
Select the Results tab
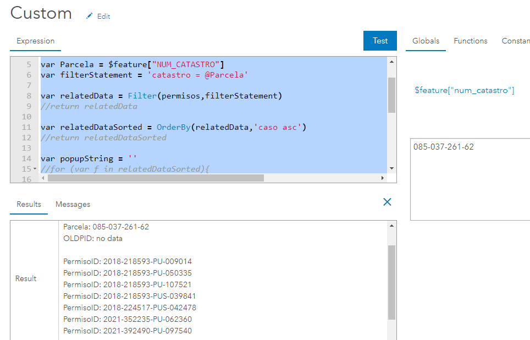(x=29, y=204)
